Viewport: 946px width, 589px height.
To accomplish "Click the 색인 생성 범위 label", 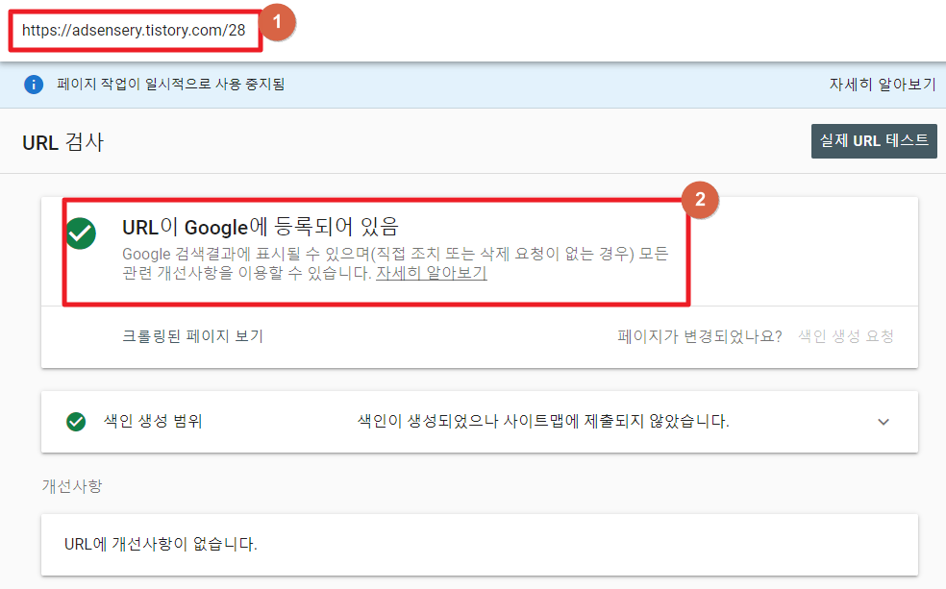I will pos(153,421).
